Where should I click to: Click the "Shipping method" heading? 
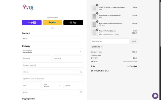29,99
